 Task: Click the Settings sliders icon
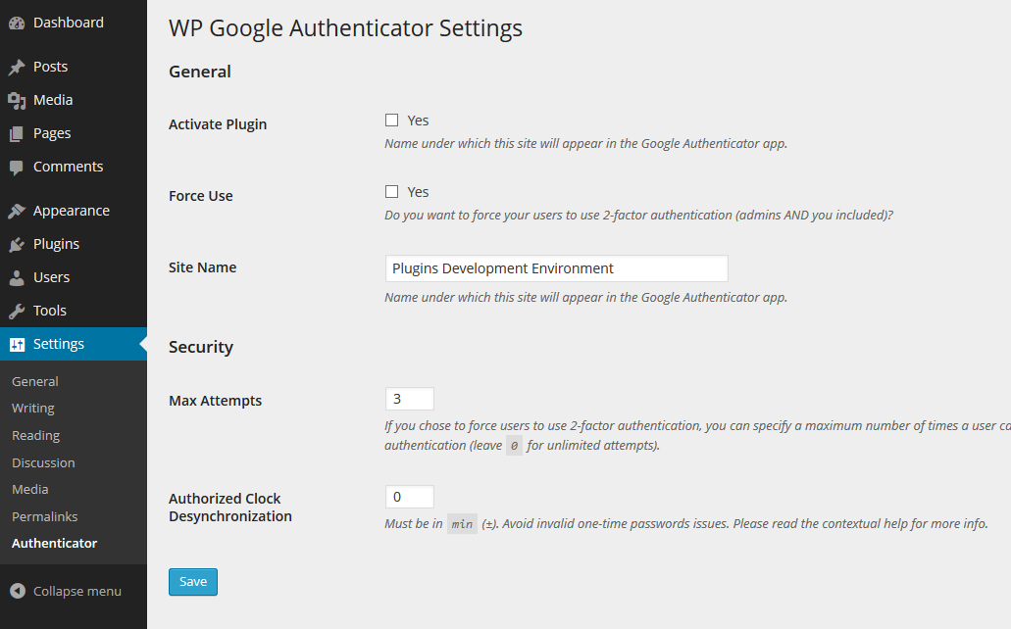coord(17,344)
